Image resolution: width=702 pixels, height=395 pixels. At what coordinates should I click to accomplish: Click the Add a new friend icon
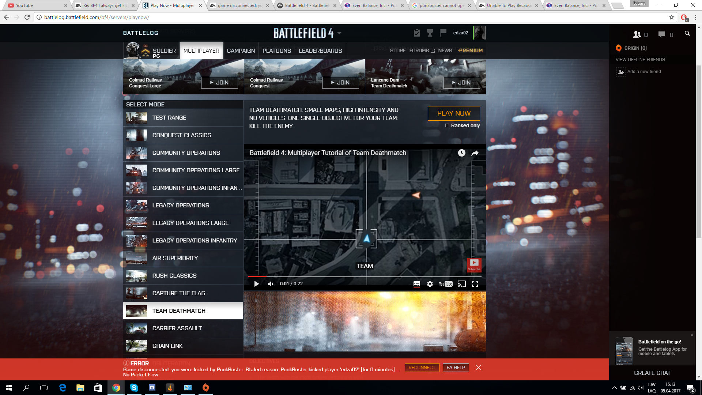pyautogui.click(x=621, y=72)
